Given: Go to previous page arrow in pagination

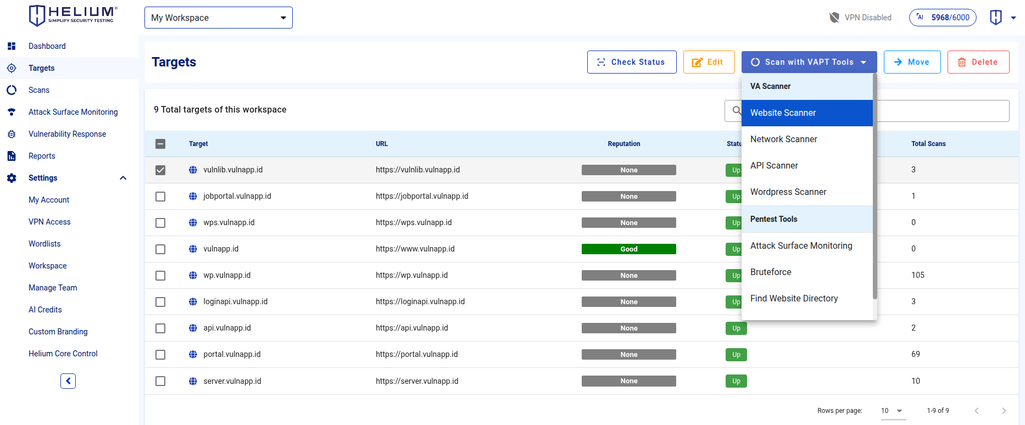Looking at the screenshot, I should (x=977, y=411).
